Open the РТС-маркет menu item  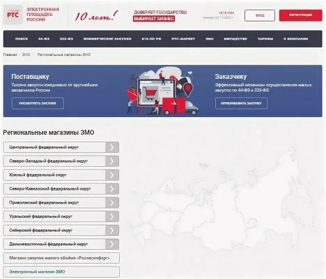(x=183, y=39)
